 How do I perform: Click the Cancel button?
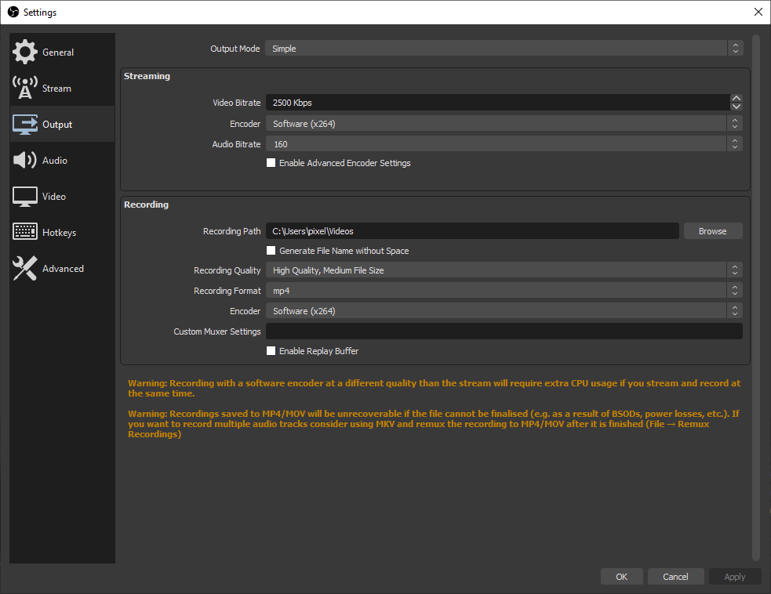(x=675, y=576)
